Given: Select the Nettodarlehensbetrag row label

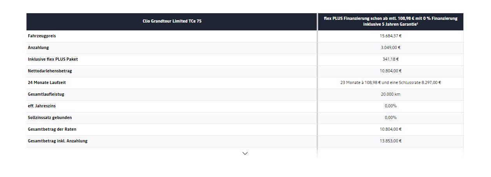Looking at the screenshot, I should tap(50, 71).
